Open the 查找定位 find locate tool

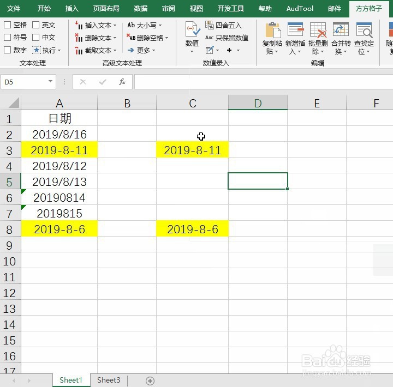[x=364, y=38]
